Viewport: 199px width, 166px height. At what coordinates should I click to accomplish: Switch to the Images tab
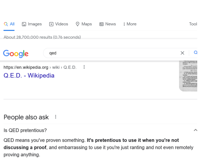[x=32, y=24]
